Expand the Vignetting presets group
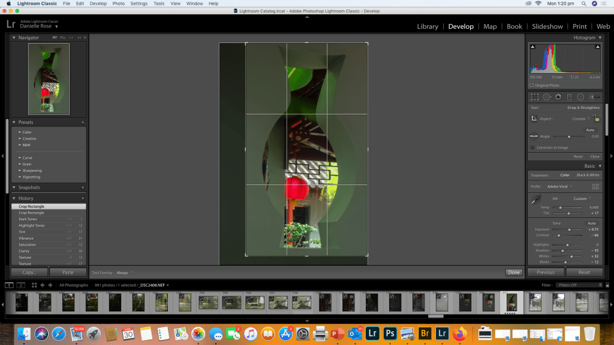The height and width of the screenshot is (345, 614). pyautogui.click(x=31, y=177)
